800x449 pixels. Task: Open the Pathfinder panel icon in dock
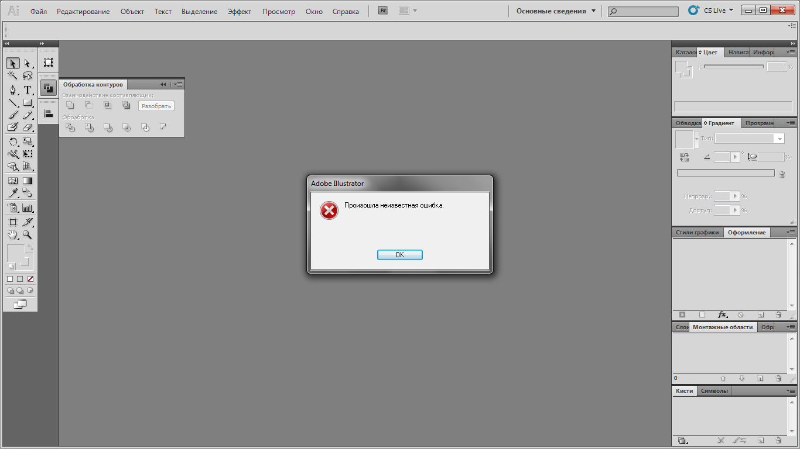49,88
